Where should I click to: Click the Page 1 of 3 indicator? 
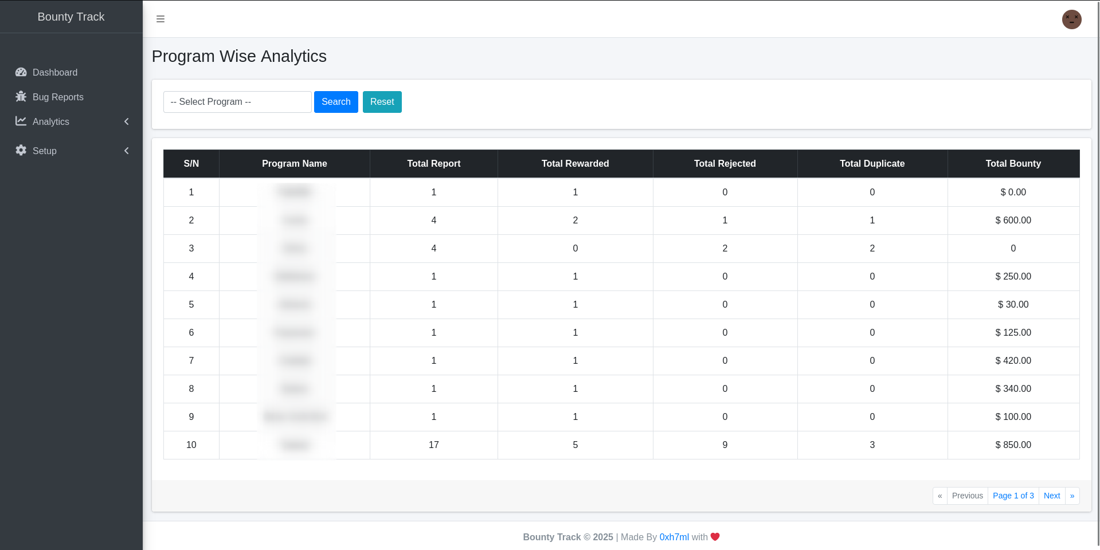(1013, 496)
